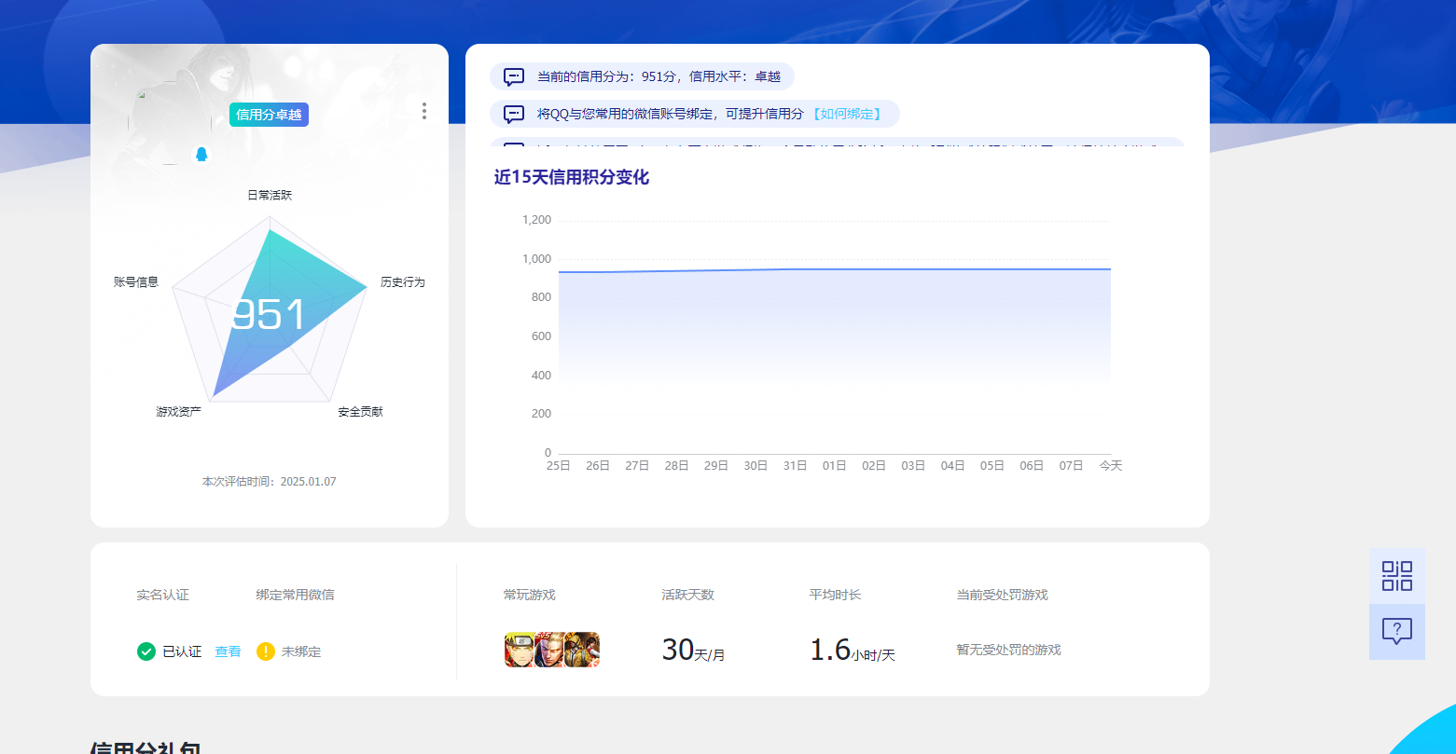Click the 安全贡献 radar label

[x=361, y=411]
